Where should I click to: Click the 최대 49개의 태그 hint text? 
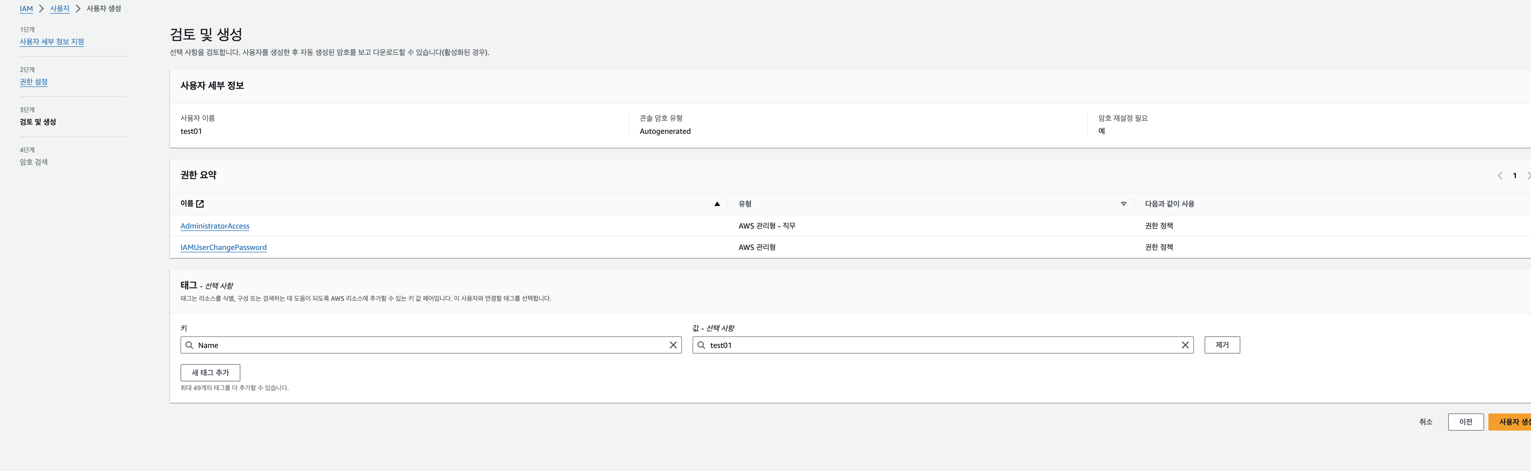click(x=235, y=388)
